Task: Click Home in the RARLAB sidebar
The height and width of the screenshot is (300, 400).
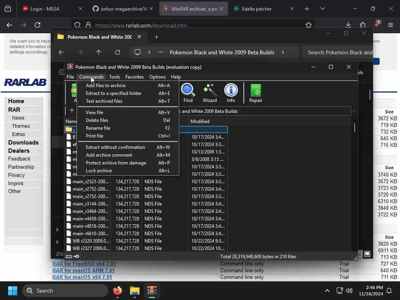Action: pyautogui.click(x=16, y=101)
